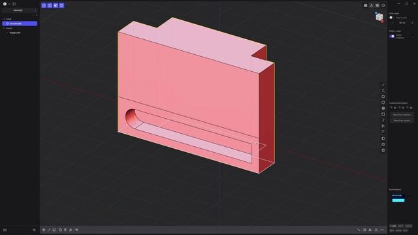Decrease grid size with minus stepper
418x235 pixels.
click(x=392, y=23)
